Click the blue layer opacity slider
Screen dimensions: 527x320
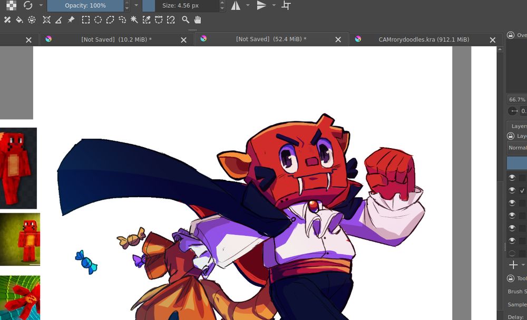click(x=517, y=163)
